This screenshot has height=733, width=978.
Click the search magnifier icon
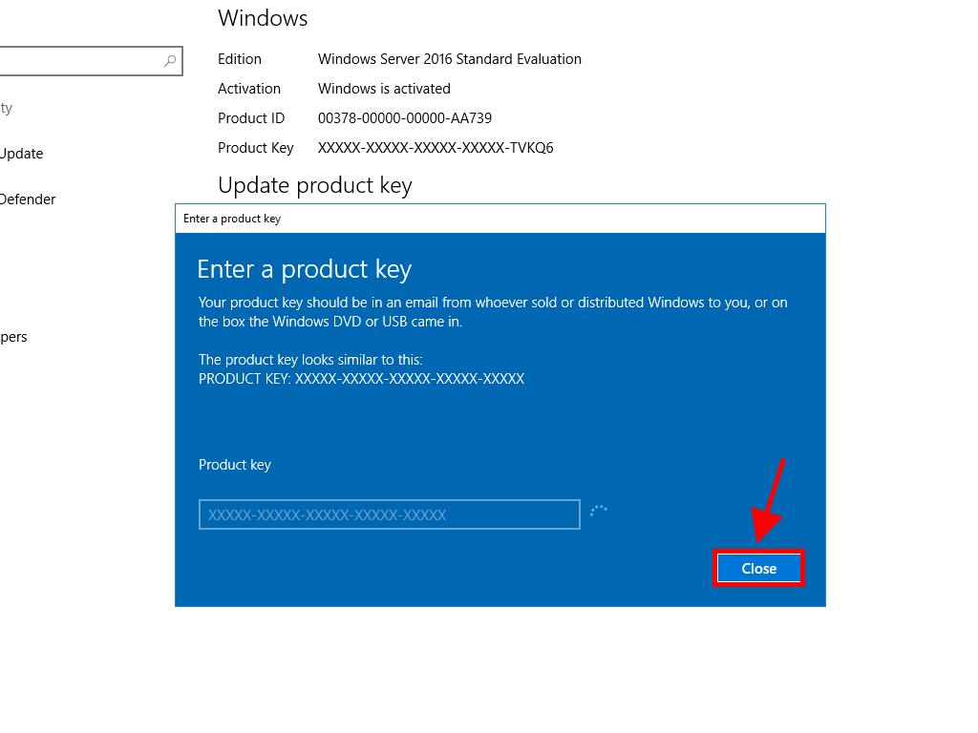pyautogui.click(x=170, y=61)
